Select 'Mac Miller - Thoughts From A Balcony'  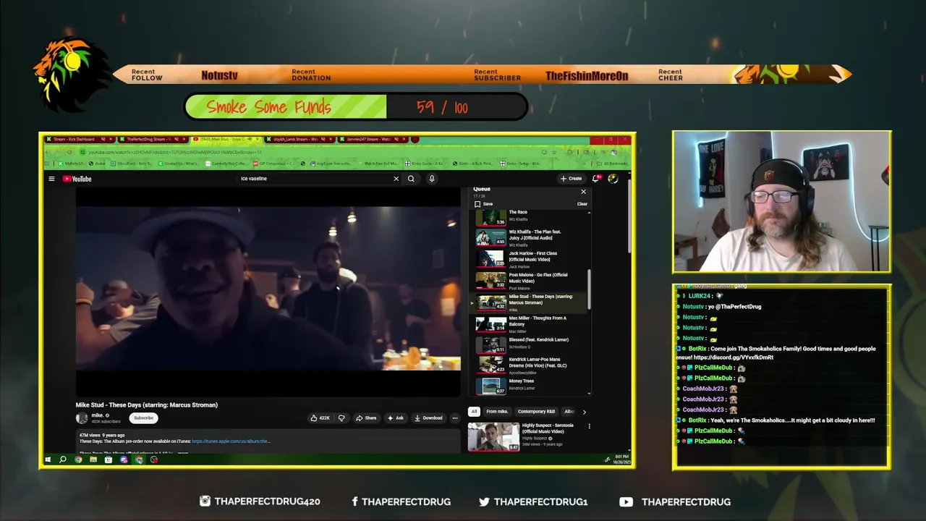(532, 324)
